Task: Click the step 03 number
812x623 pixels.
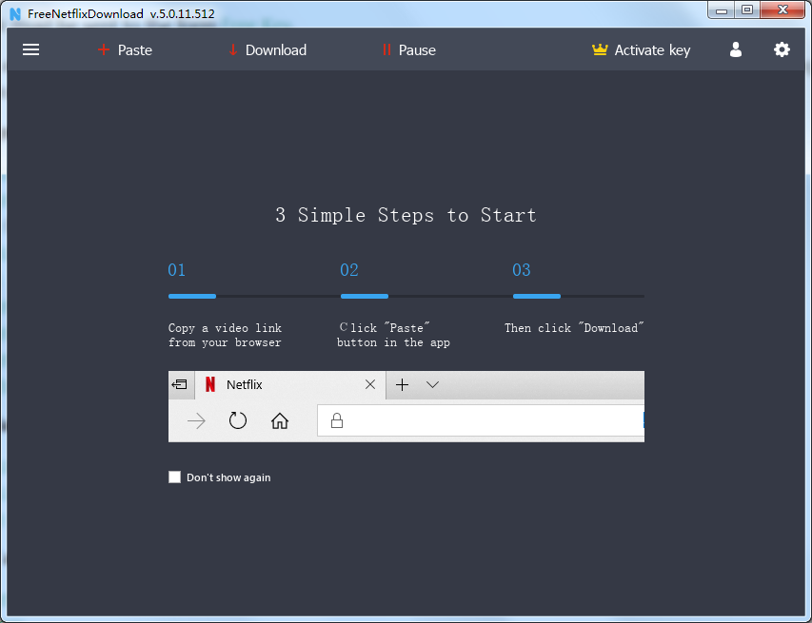Action: (x=522, y=269)
